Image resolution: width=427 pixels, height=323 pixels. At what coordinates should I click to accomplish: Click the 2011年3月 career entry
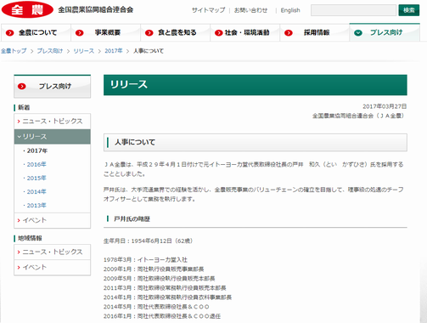(x=165, y=288)
